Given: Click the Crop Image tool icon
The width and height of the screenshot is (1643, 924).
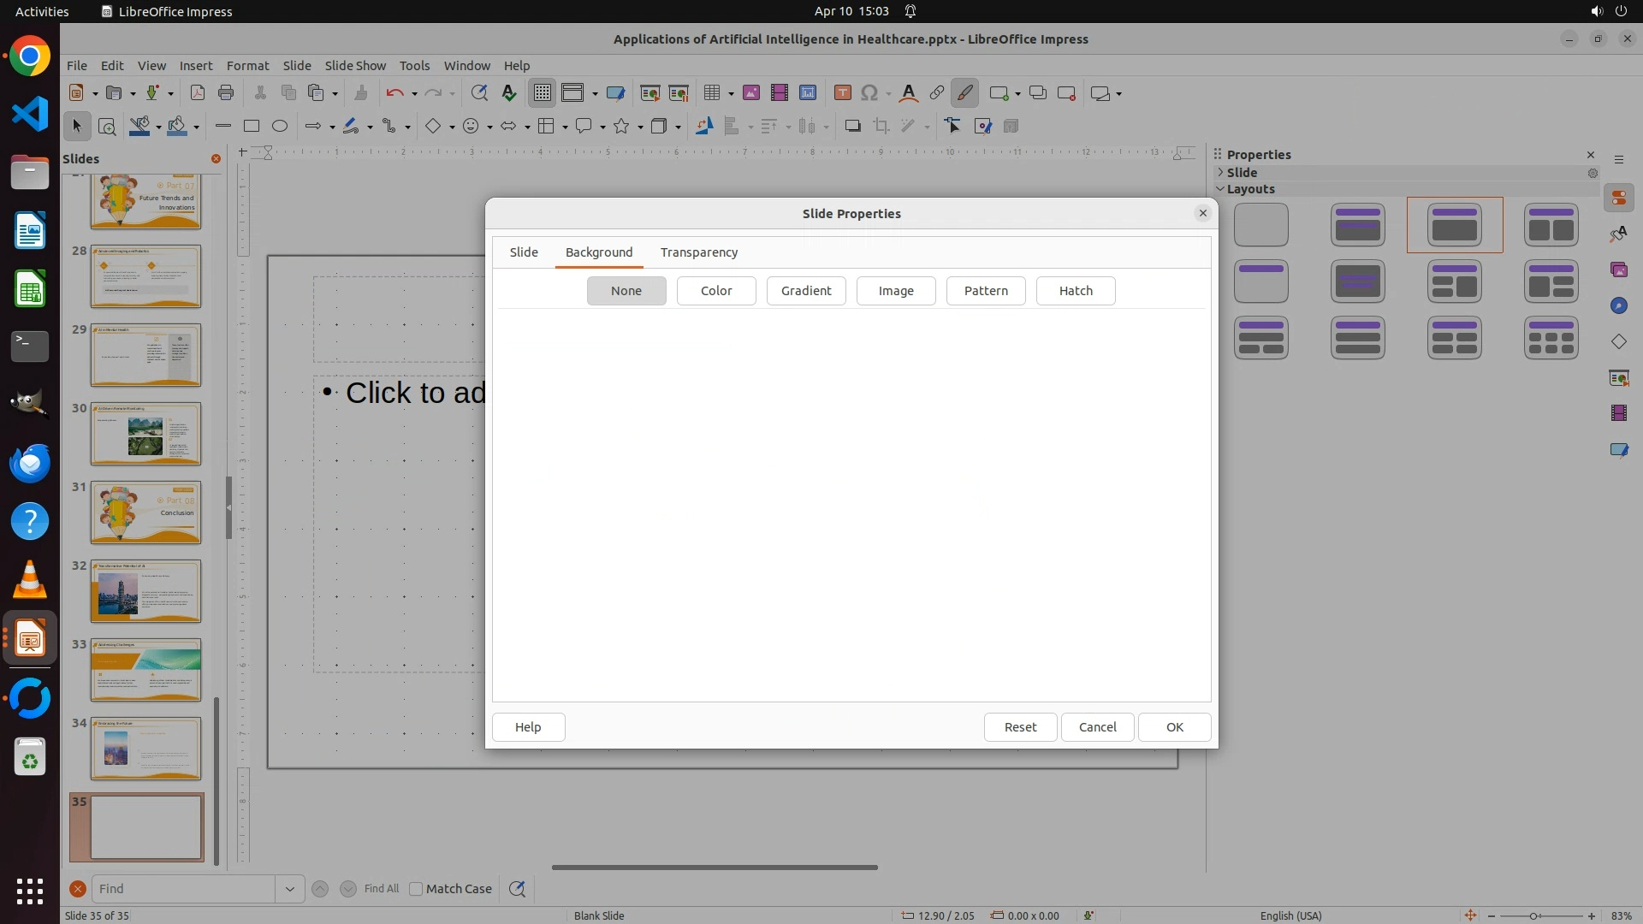Looking at the screenshot, I should click(x=881, y=127).
